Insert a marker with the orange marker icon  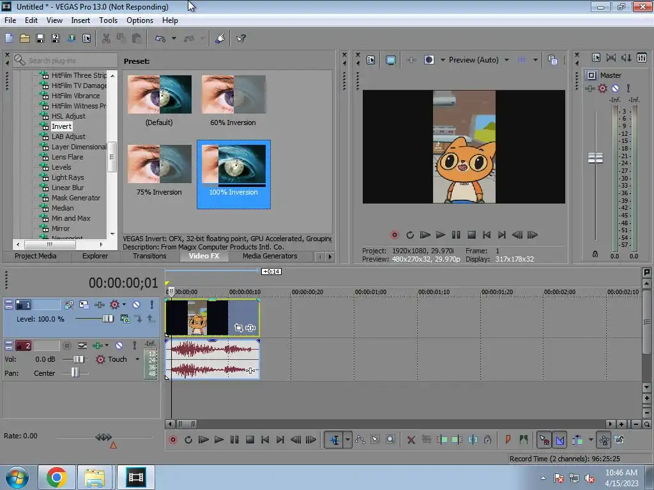508,440
